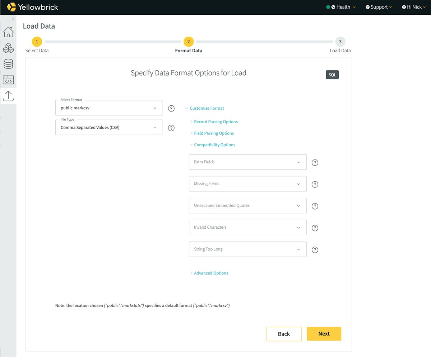
Task: Open the Missing Fields dropdown
Action: [247, 184]
